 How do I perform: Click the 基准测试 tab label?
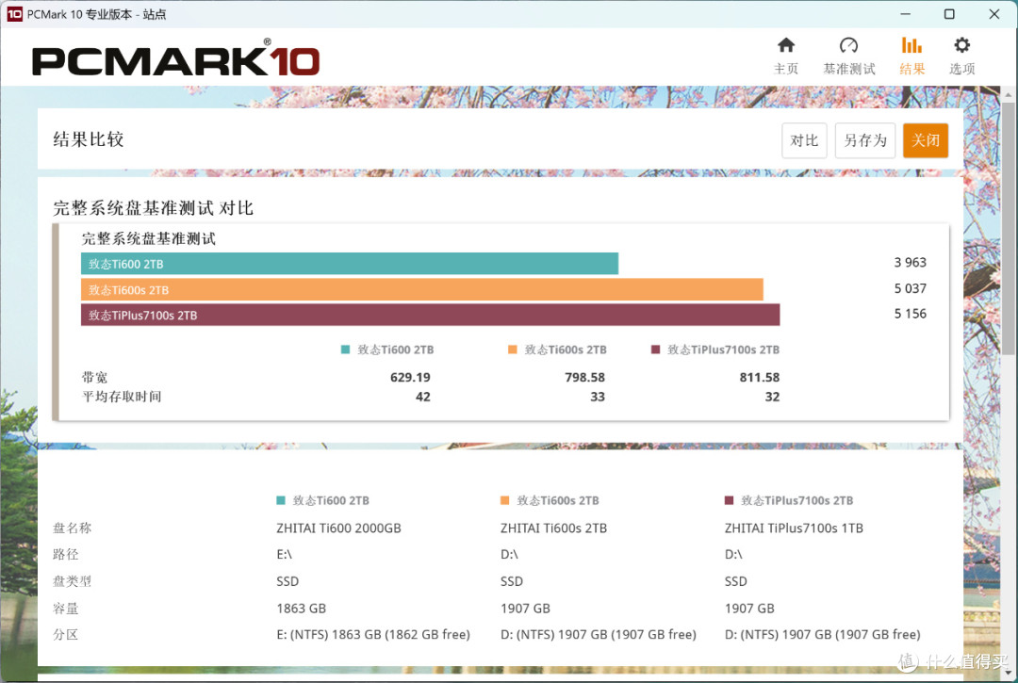(848, 69)
